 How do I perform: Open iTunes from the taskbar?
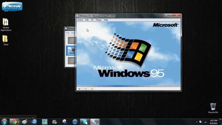coord(75,122)
